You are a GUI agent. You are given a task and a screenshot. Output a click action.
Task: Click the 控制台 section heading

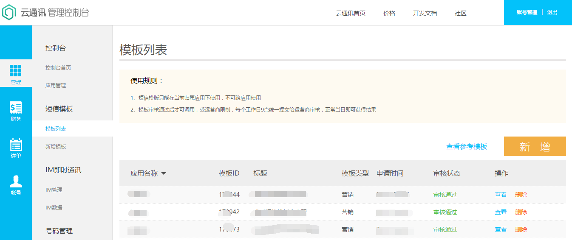tap(56, 48)
